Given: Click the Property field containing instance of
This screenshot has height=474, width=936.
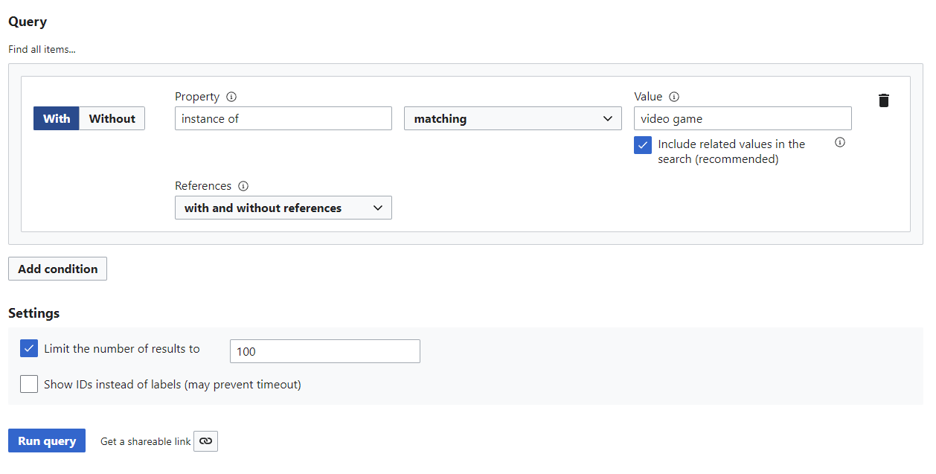Looking at the screenshot, I should (x=283, y=119).
